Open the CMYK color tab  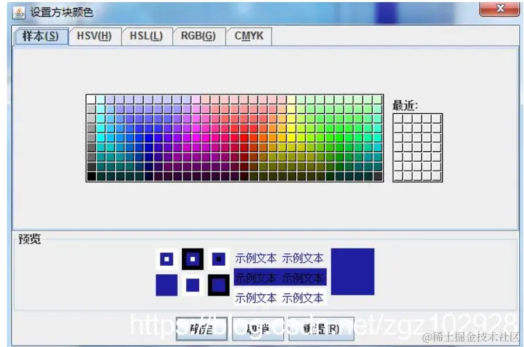pos(249,36)
